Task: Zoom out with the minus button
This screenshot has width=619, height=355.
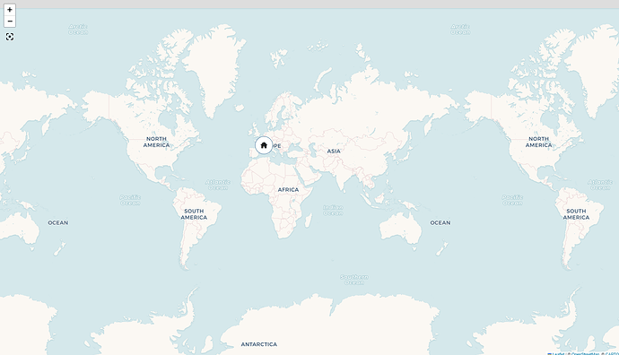Action: pyautogui.click(x=10, y=22)
